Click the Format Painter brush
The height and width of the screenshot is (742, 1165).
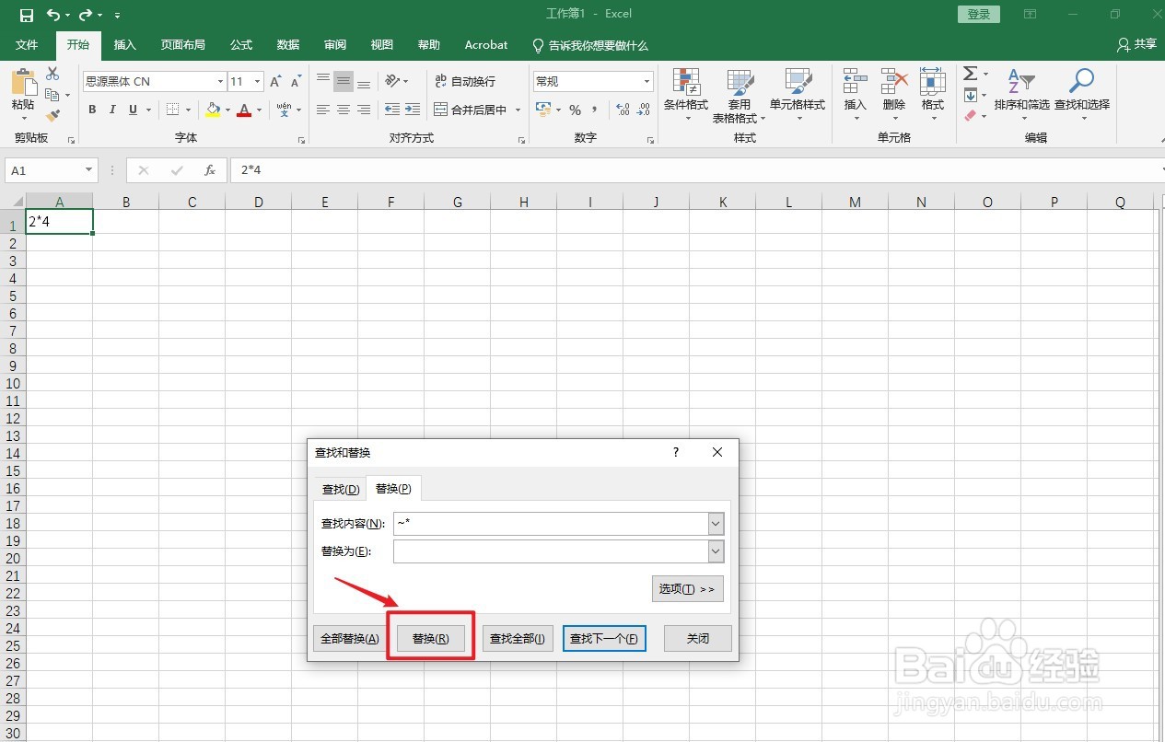pyautogui.click(x=52, y=116)
